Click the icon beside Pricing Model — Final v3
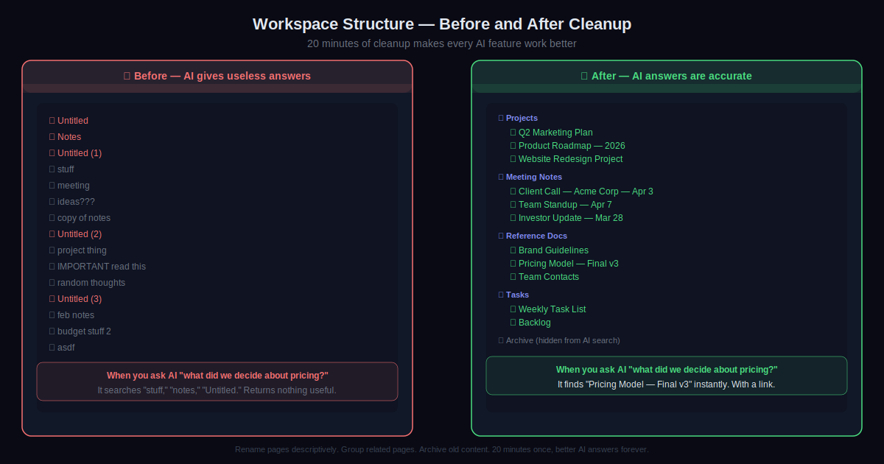This screenshot has height=464, width=884. pos(513,264)
